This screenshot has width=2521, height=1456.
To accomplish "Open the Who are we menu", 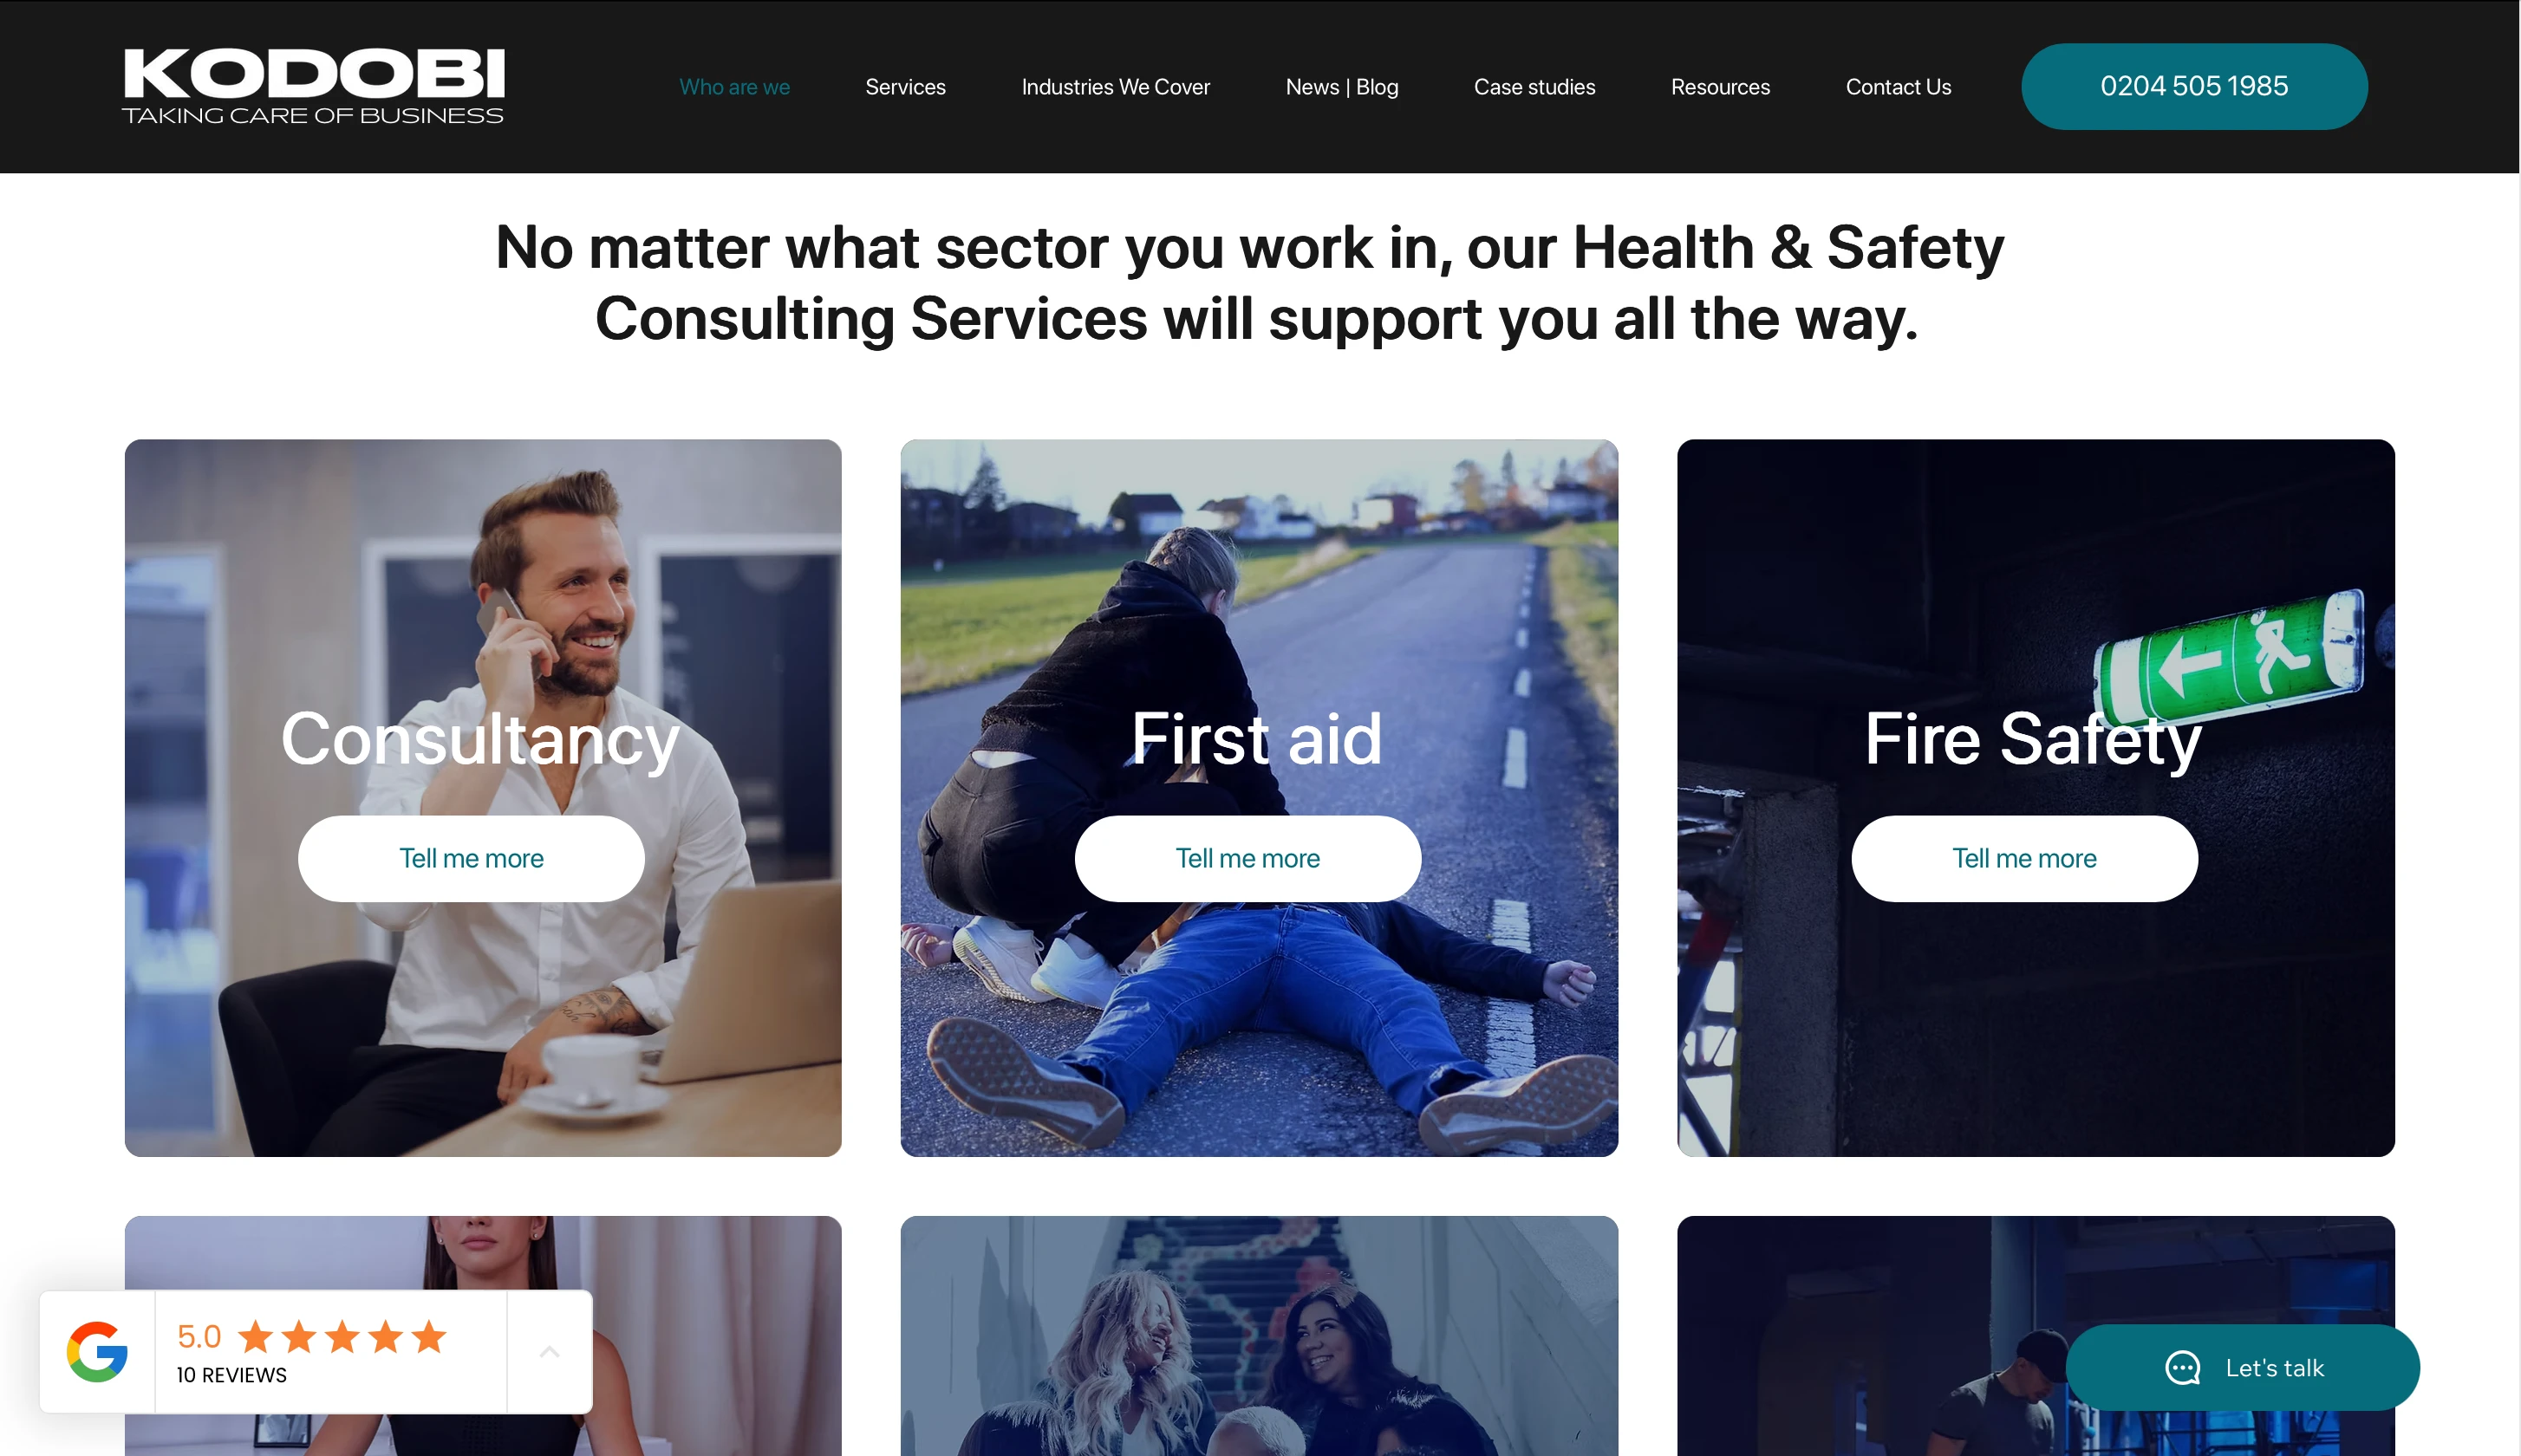I will click(x=734, y=87).
